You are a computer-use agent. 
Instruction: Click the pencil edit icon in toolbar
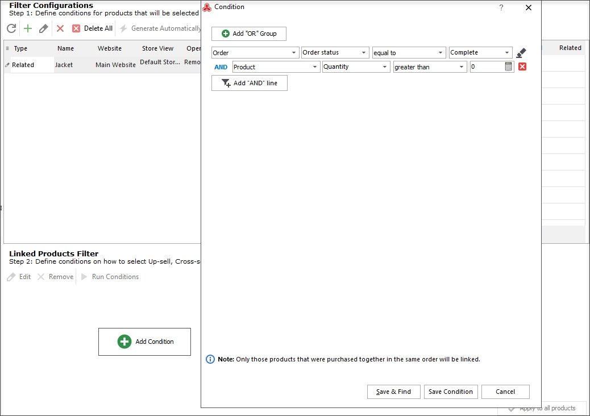pos(43,28)
